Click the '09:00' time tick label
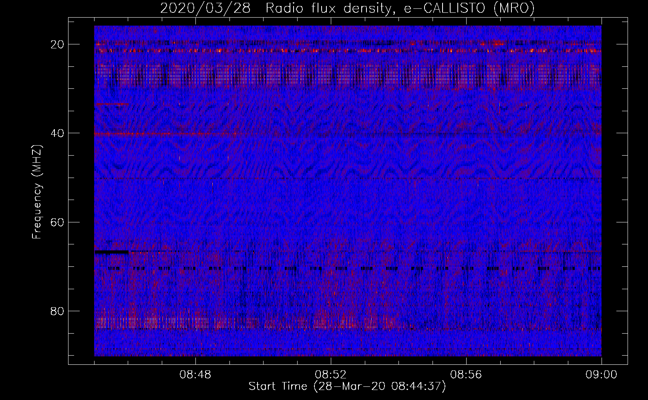Screen dimensions: 648x400 pyautogui.click(x=601, y=375)
